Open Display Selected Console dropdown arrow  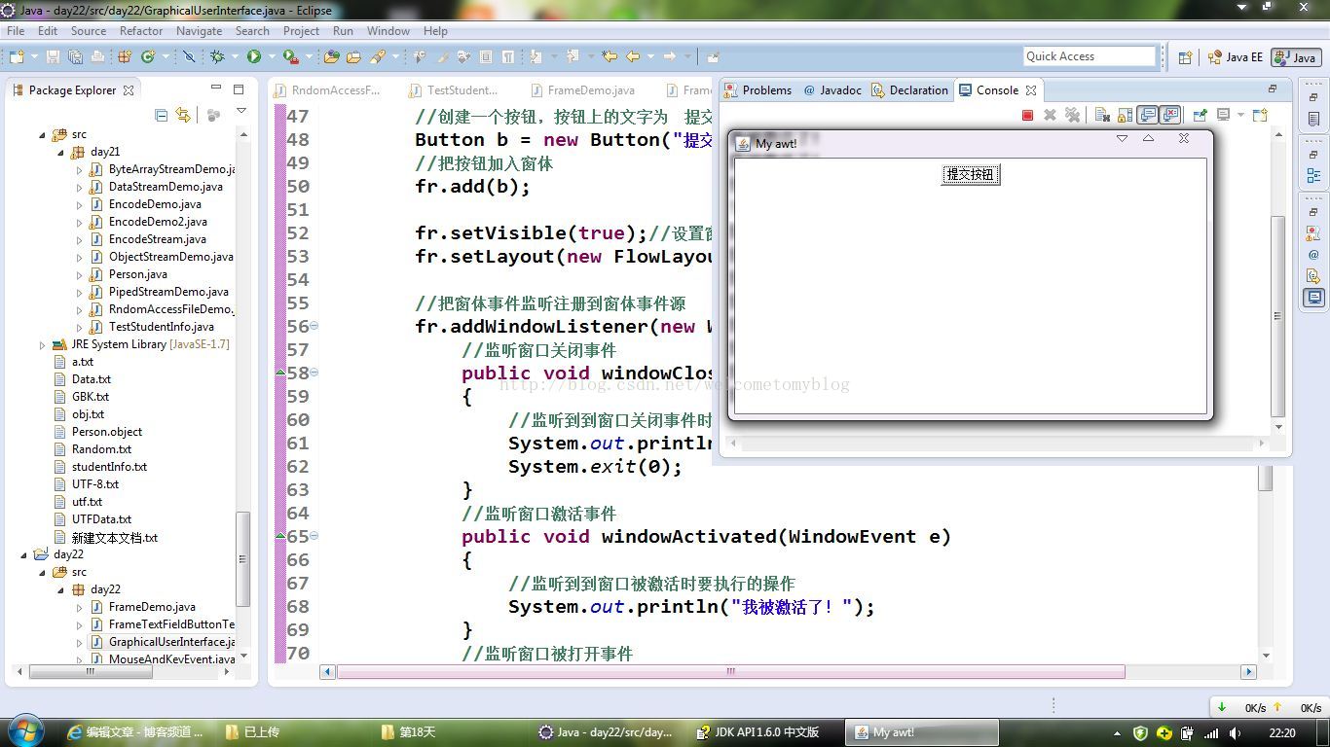[1240, 115]
